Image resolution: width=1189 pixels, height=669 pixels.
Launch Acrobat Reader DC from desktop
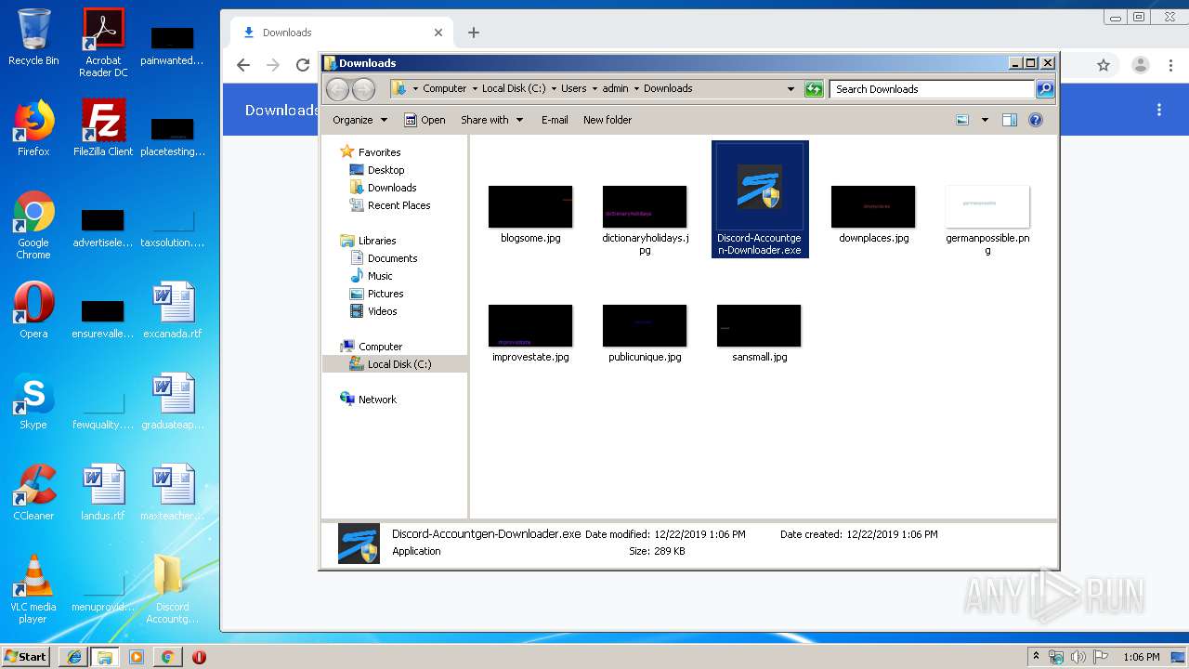103,43
